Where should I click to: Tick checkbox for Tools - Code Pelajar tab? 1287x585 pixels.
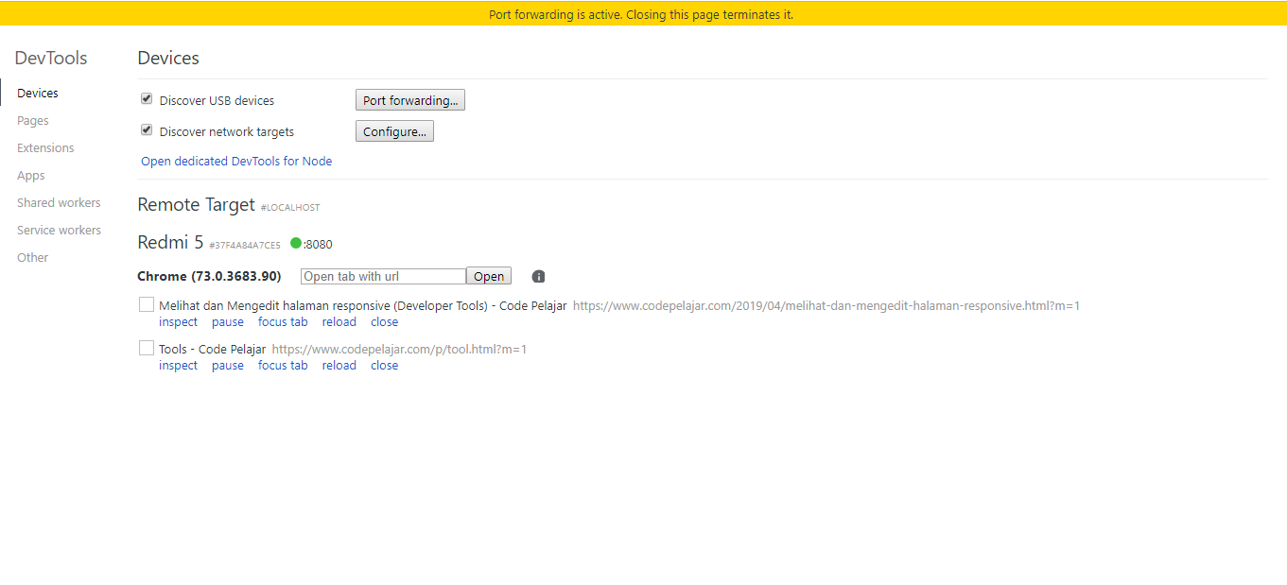(x=147, y=348)
